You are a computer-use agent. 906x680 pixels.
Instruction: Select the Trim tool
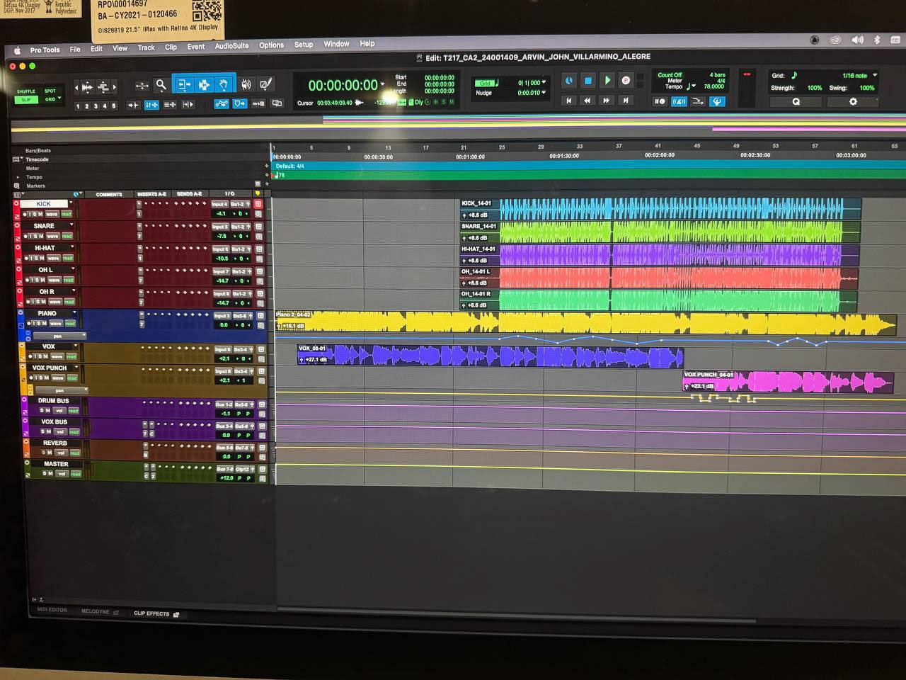pos(184,85)
